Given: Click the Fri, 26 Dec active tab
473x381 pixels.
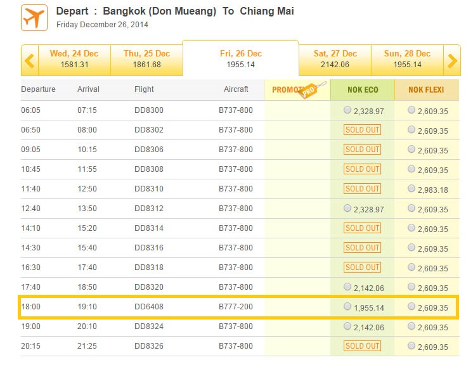Looking at the screenshot, I should pos(240,59).
